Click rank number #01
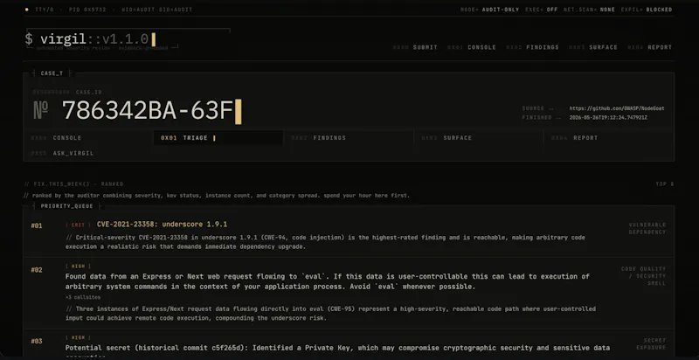Screen dimensions: 699x360 (x=37, y=226)
